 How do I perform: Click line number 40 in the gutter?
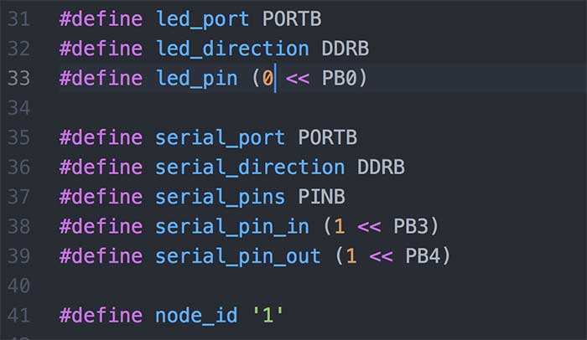(x=18, y=286)
